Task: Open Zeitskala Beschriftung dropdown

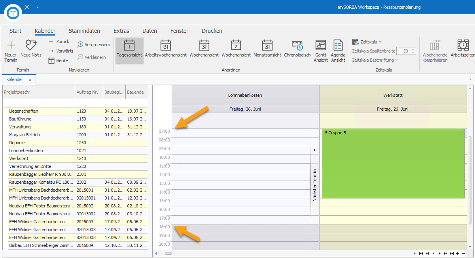Action: [x=375, y=60]
